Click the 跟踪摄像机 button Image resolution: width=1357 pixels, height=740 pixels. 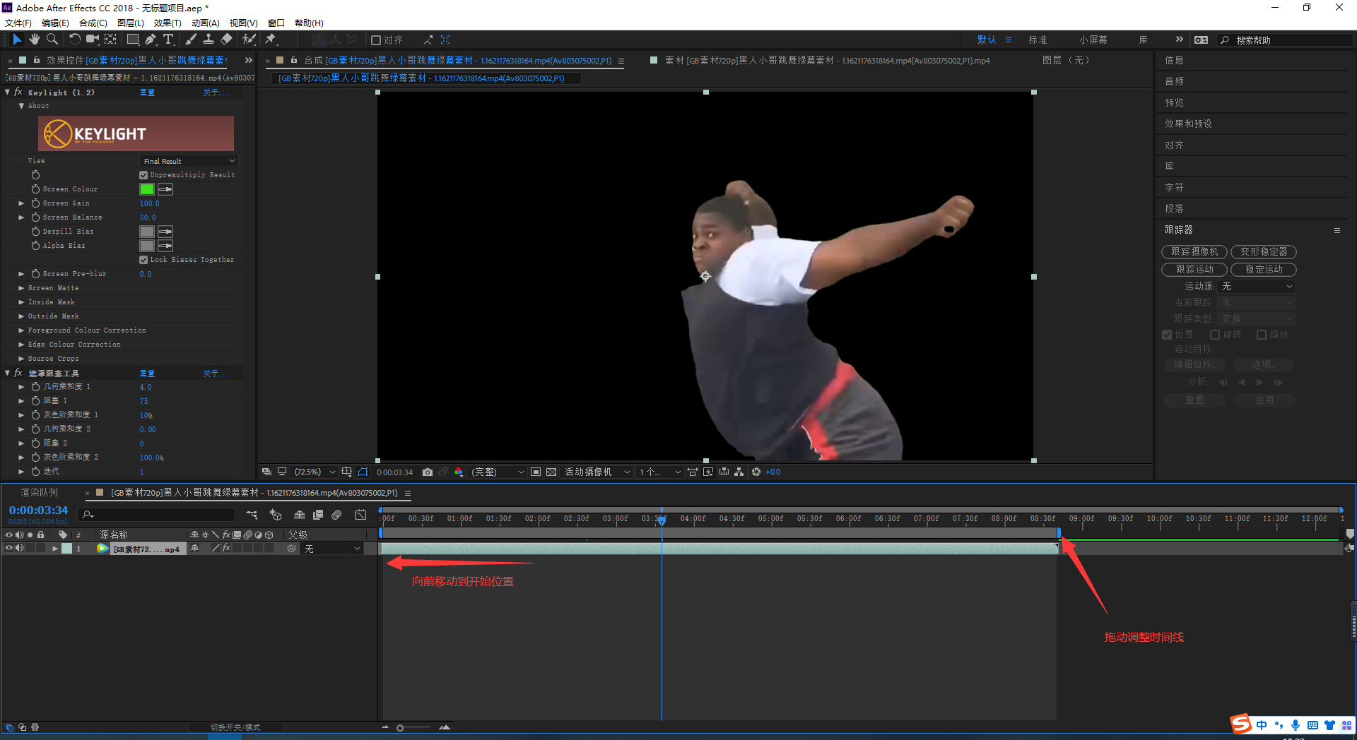1194,251
